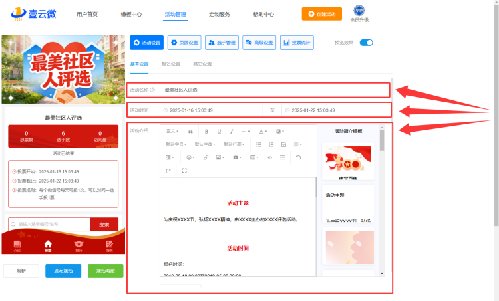Open font color dropdown

(x=263, y=132)
